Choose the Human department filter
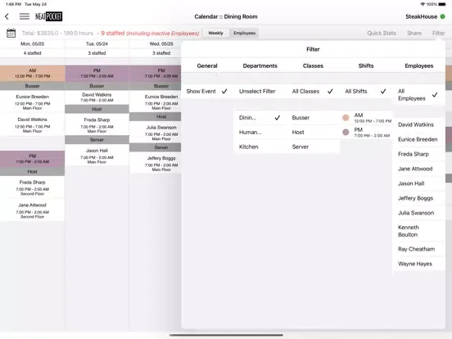 260,133
